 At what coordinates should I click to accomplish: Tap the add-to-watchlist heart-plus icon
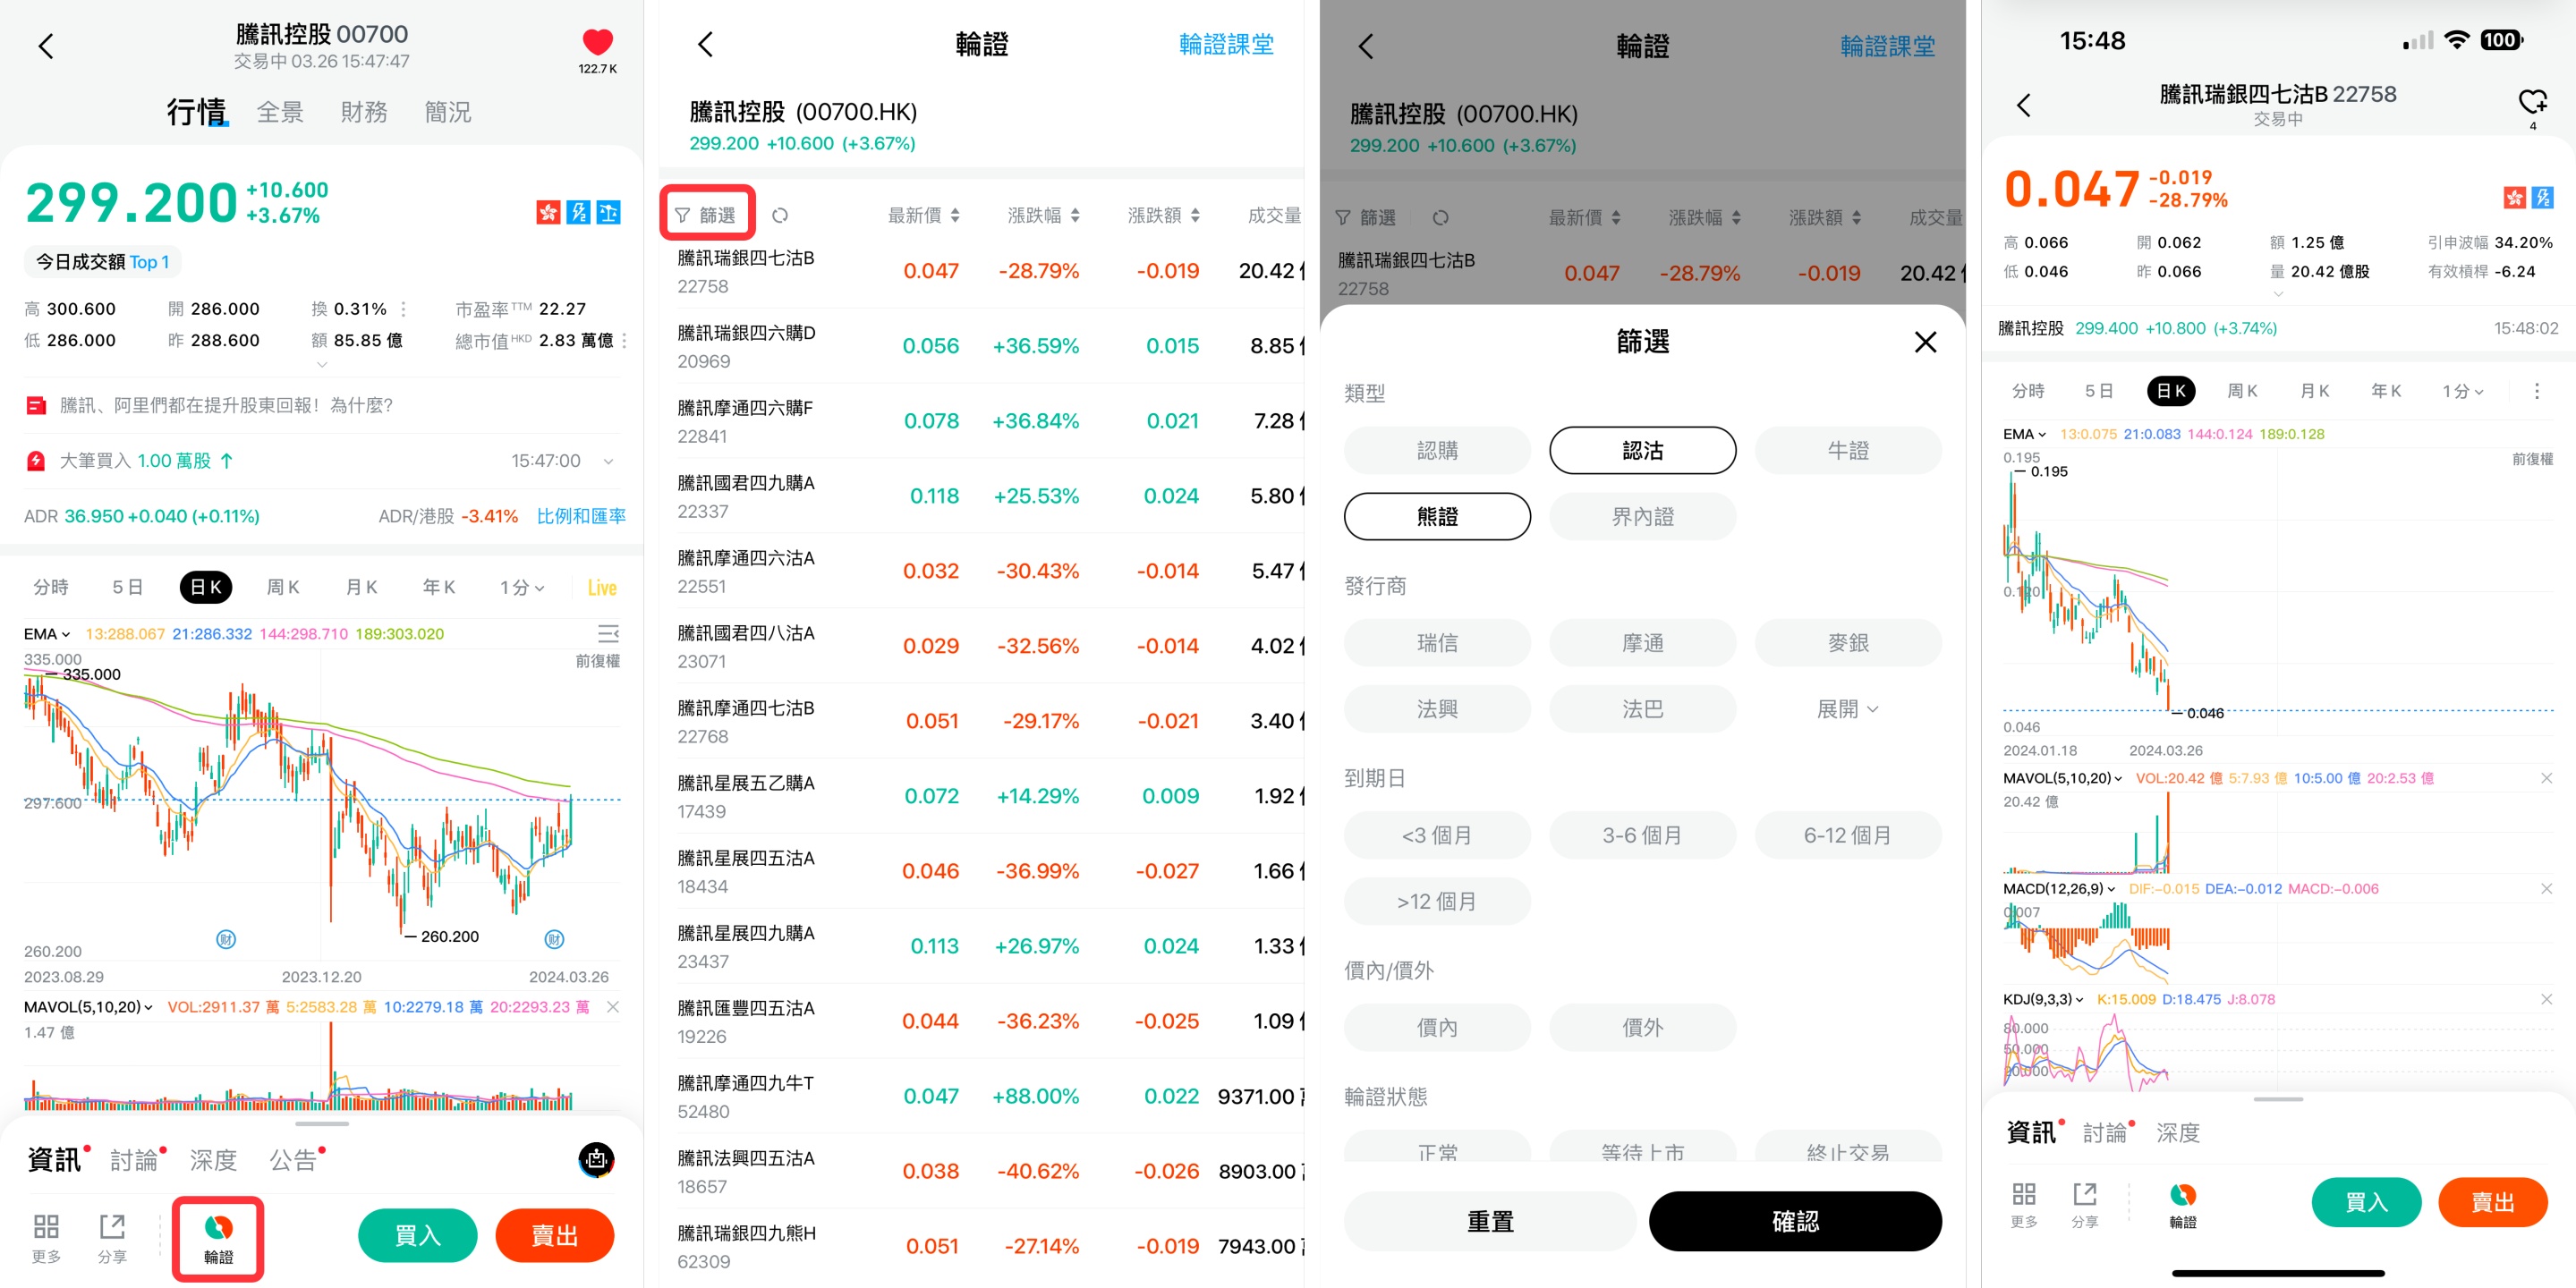[2531, 101]
